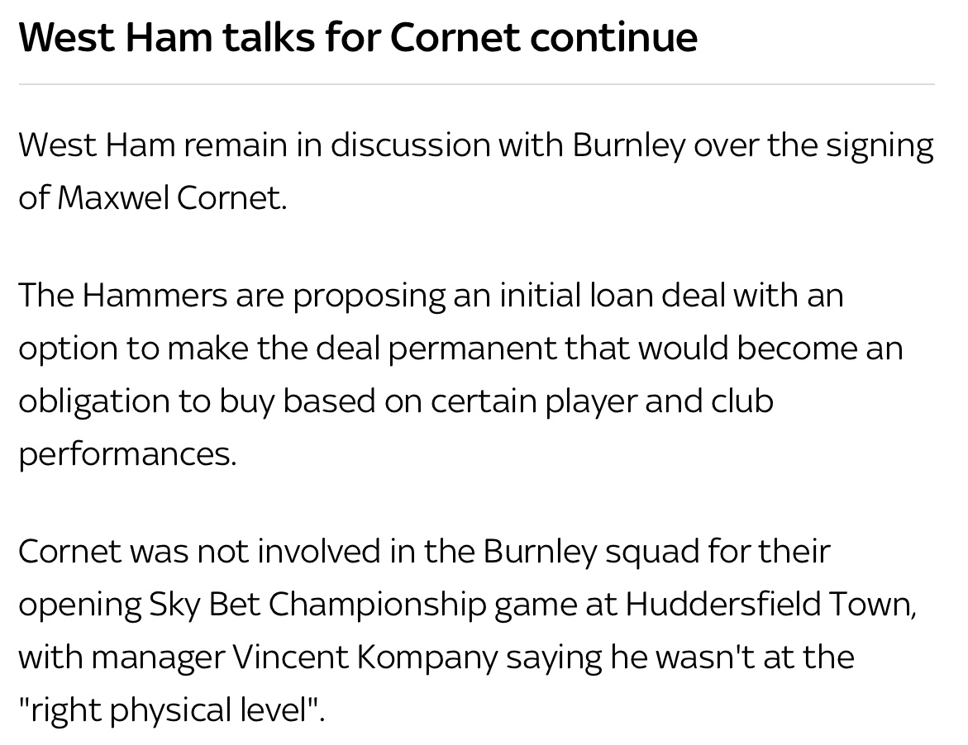Image resolution: width=968 pixels, height=745 pixels.
Task: Click the name "Vincent Kompany"
Action: 365,657
